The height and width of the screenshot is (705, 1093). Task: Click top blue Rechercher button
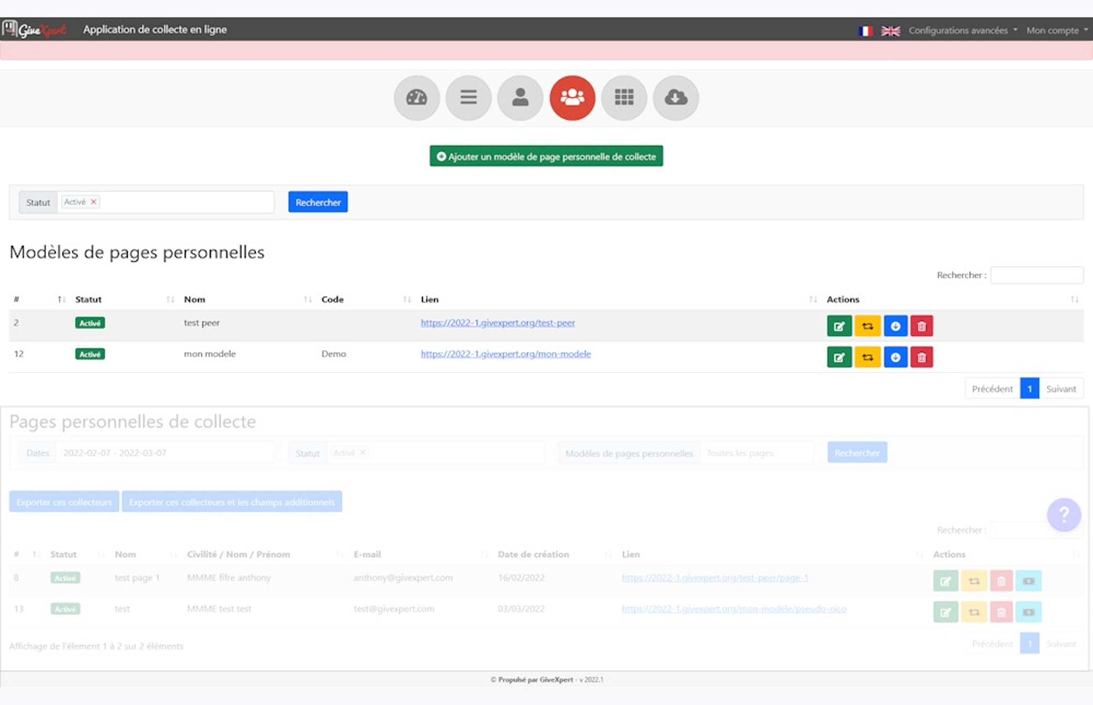(x=318, y=202)
